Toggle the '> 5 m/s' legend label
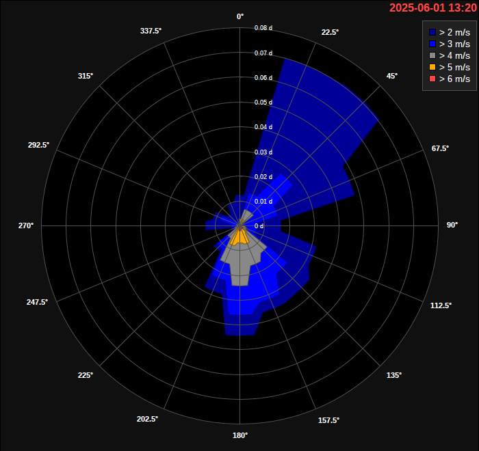 454,67
